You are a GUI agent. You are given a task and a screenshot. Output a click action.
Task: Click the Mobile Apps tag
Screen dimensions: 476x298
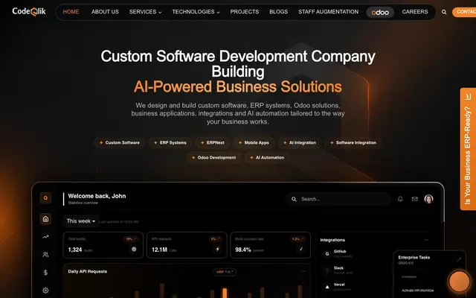click(254, 142)
